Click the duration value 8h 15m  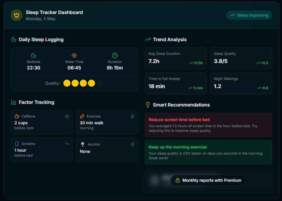click(115, 68)
